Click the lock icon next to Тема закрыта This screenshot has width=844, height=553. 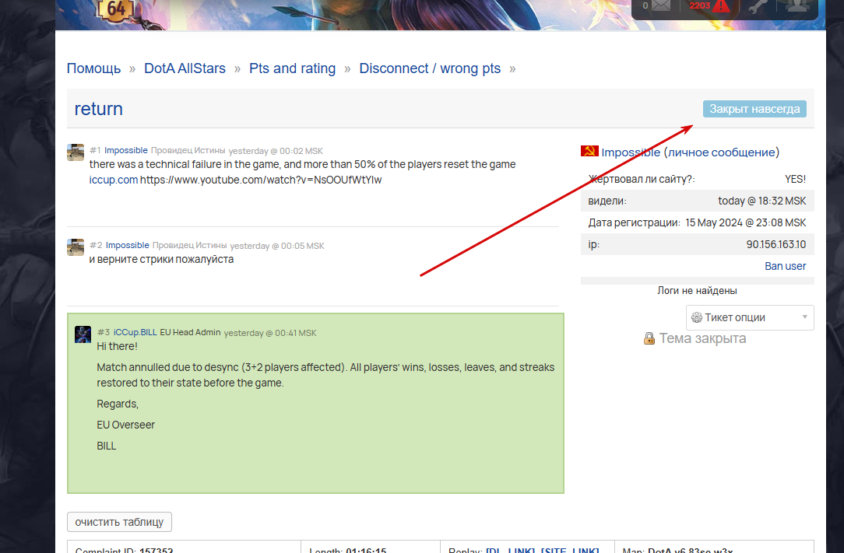pyautogui.click(x=649, y=338)
